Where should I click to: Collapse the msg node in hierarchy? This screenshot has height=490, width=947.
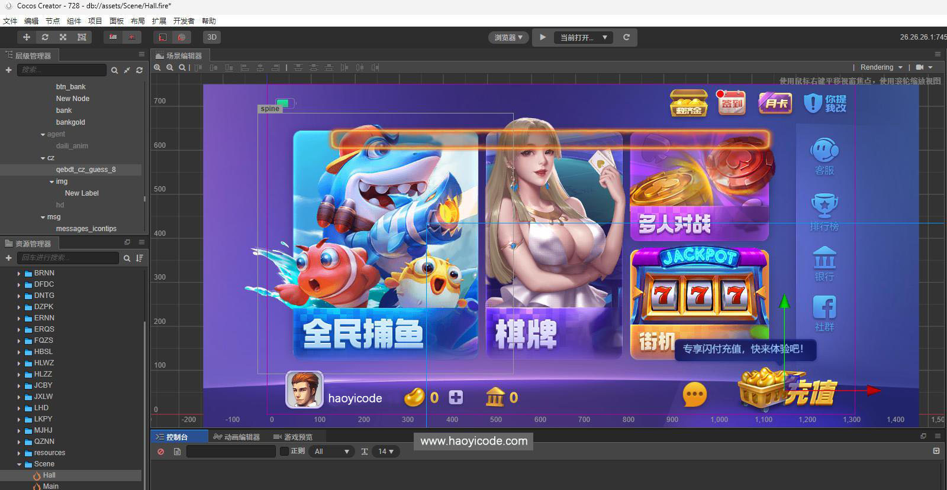[43, 218]
